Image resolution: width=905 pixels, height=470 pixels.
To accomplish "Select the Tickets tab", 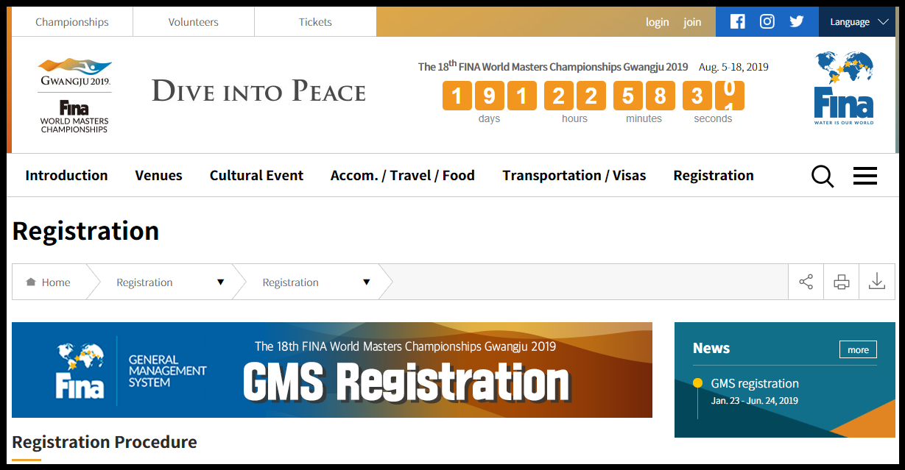I will [315, 22].
